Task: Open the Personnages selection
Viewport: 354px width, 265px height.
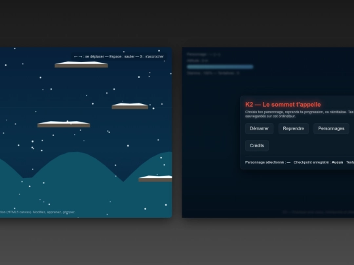Action: coord(331,129)
